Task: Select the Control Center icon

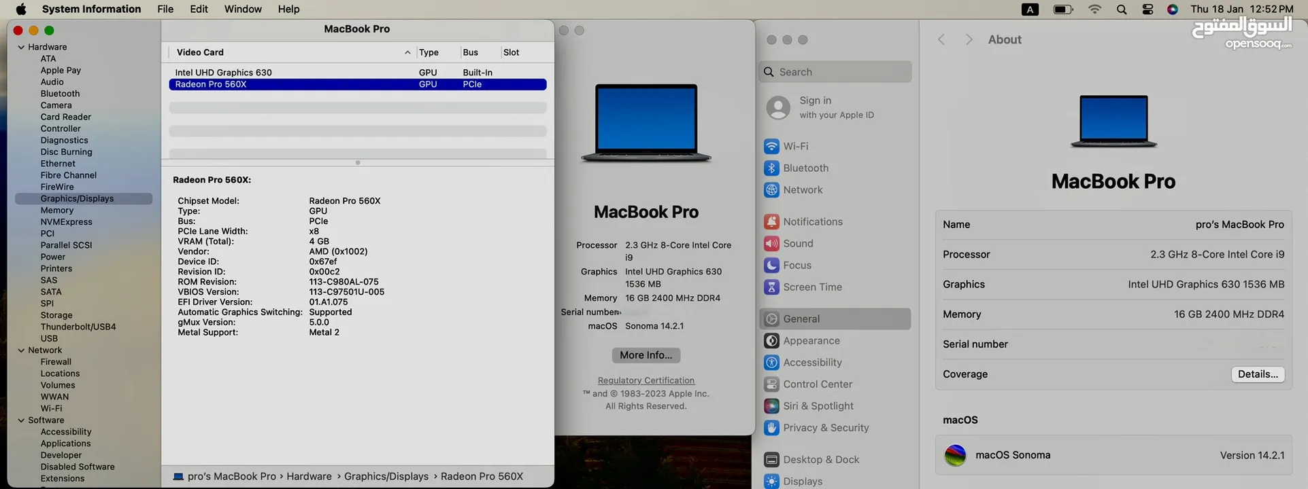Action: click(x=771, y=384)
